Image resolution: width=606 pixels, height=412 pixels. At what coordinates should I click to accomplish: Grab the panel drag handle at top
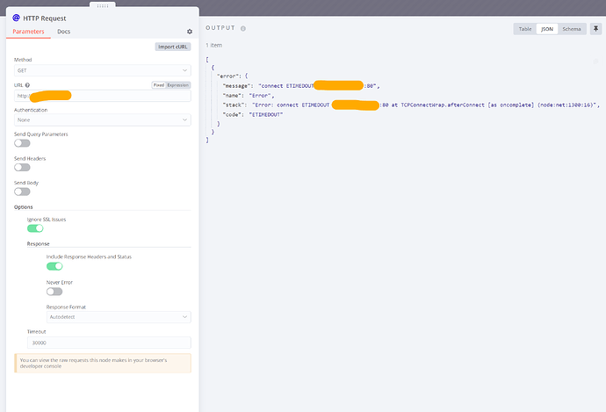click(x=103, y=4)
